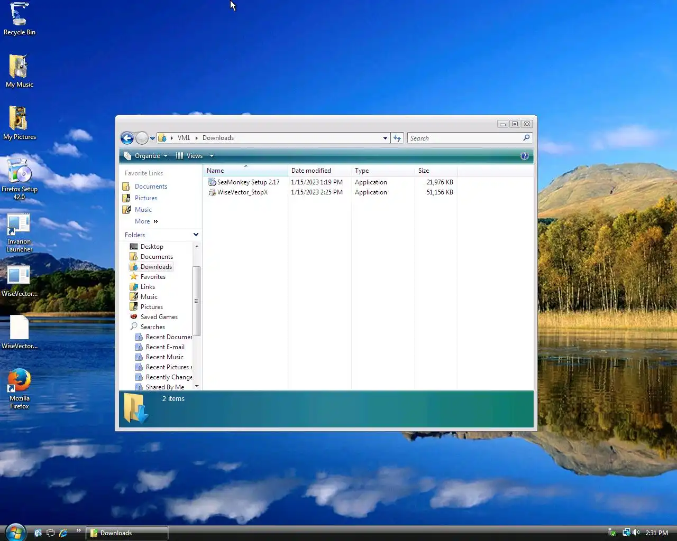
Task: Select Documents in the Folders tree
Action: 157,257
